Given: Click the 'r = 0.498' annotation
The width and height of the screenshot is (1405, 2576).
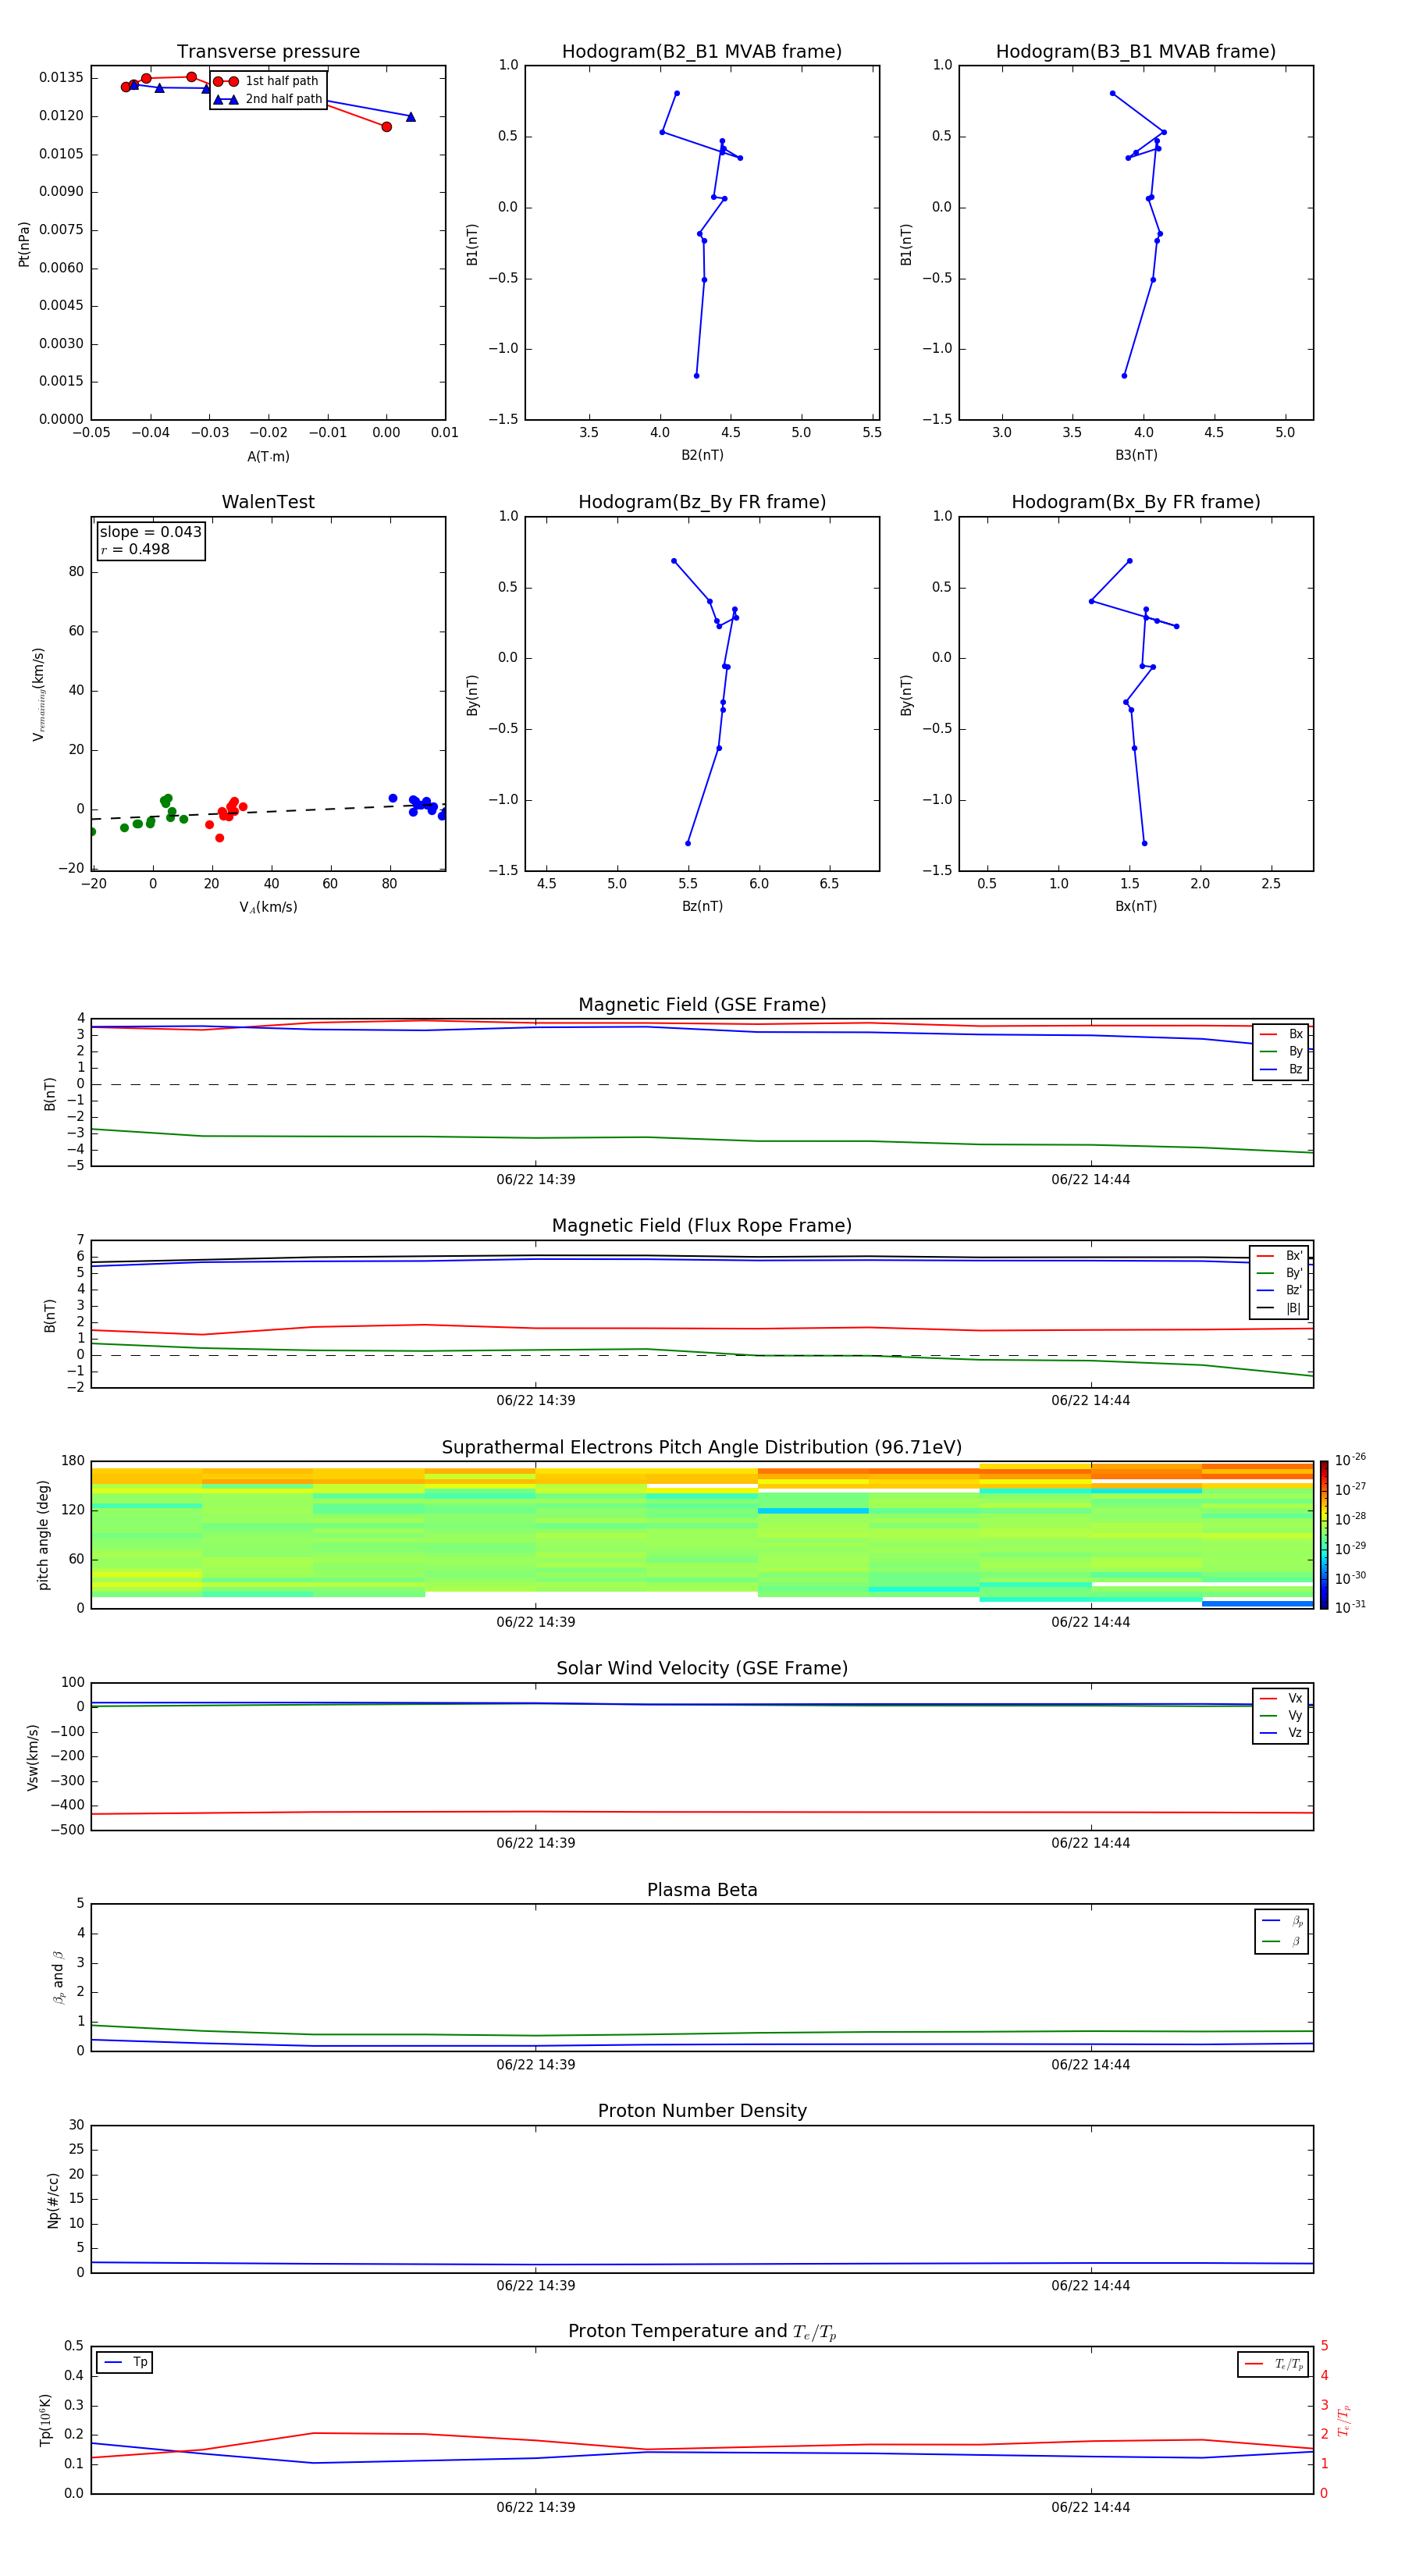Looking at the screenshot, I should tap(135, 549).
